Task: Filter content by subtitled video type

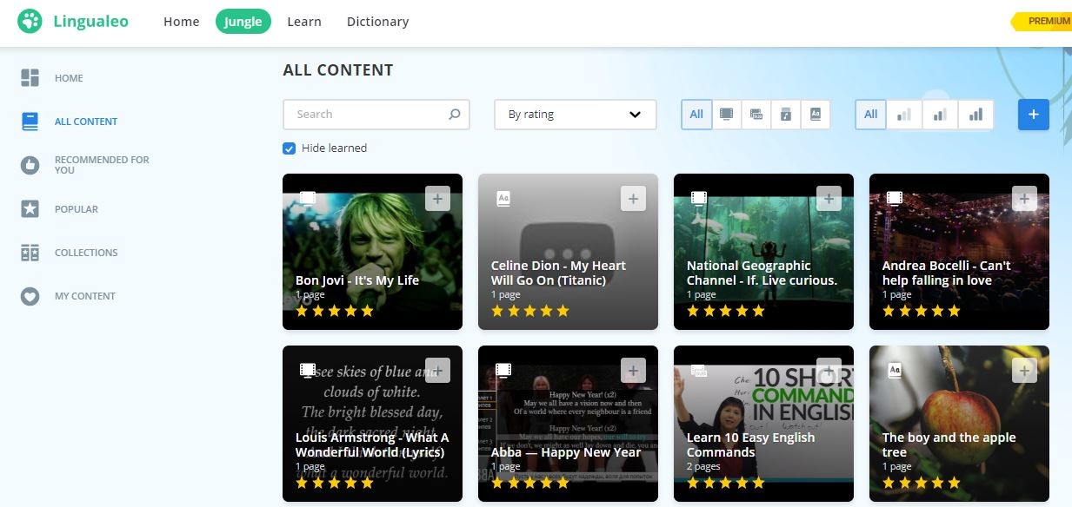Action: tap(756, 114)
